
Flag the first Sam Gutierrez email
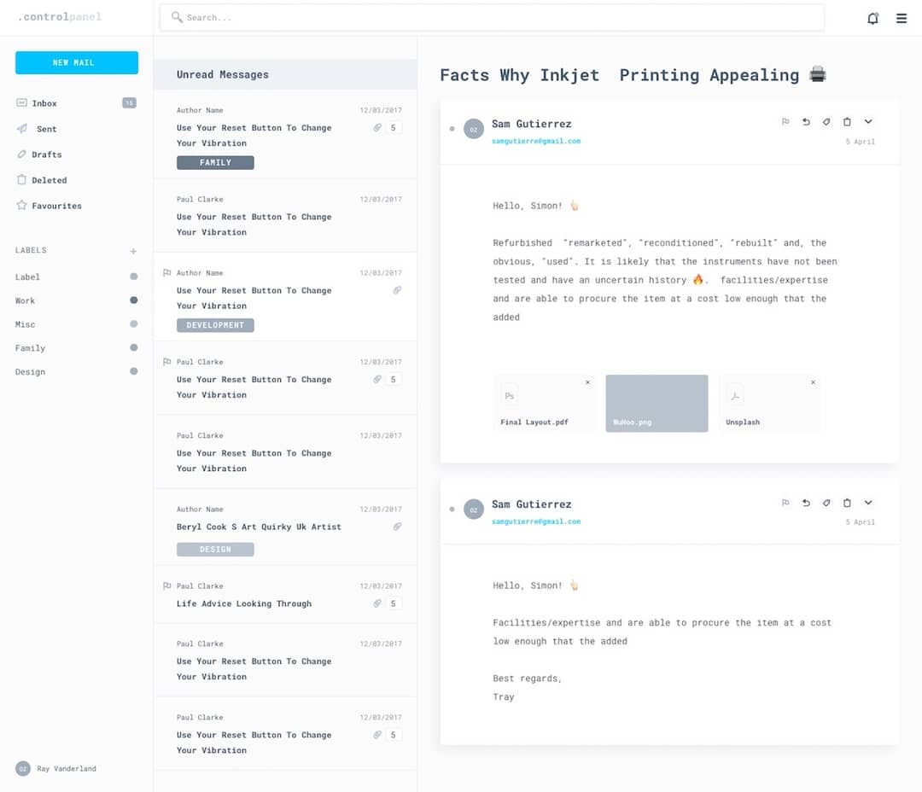(785, 121)
